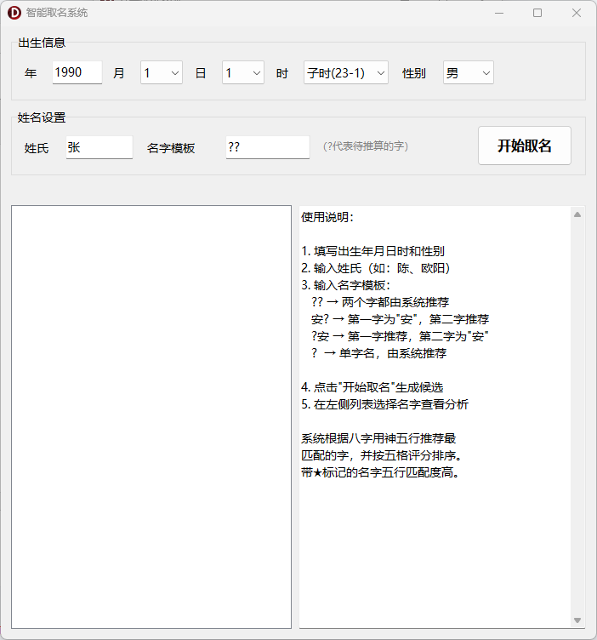Screen dimensions: 597x640
Task: Click the line '2. 输入姓氏（如：陈、欧阳）'
Action: 376,268
